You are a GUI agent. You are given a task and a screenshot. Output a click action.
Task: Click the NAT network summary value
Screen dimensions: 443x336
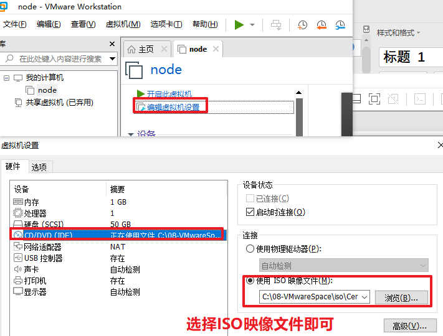118,247
